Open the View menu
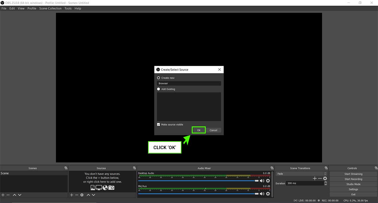Viewport: 378px width, 203px height. point(21,9)
